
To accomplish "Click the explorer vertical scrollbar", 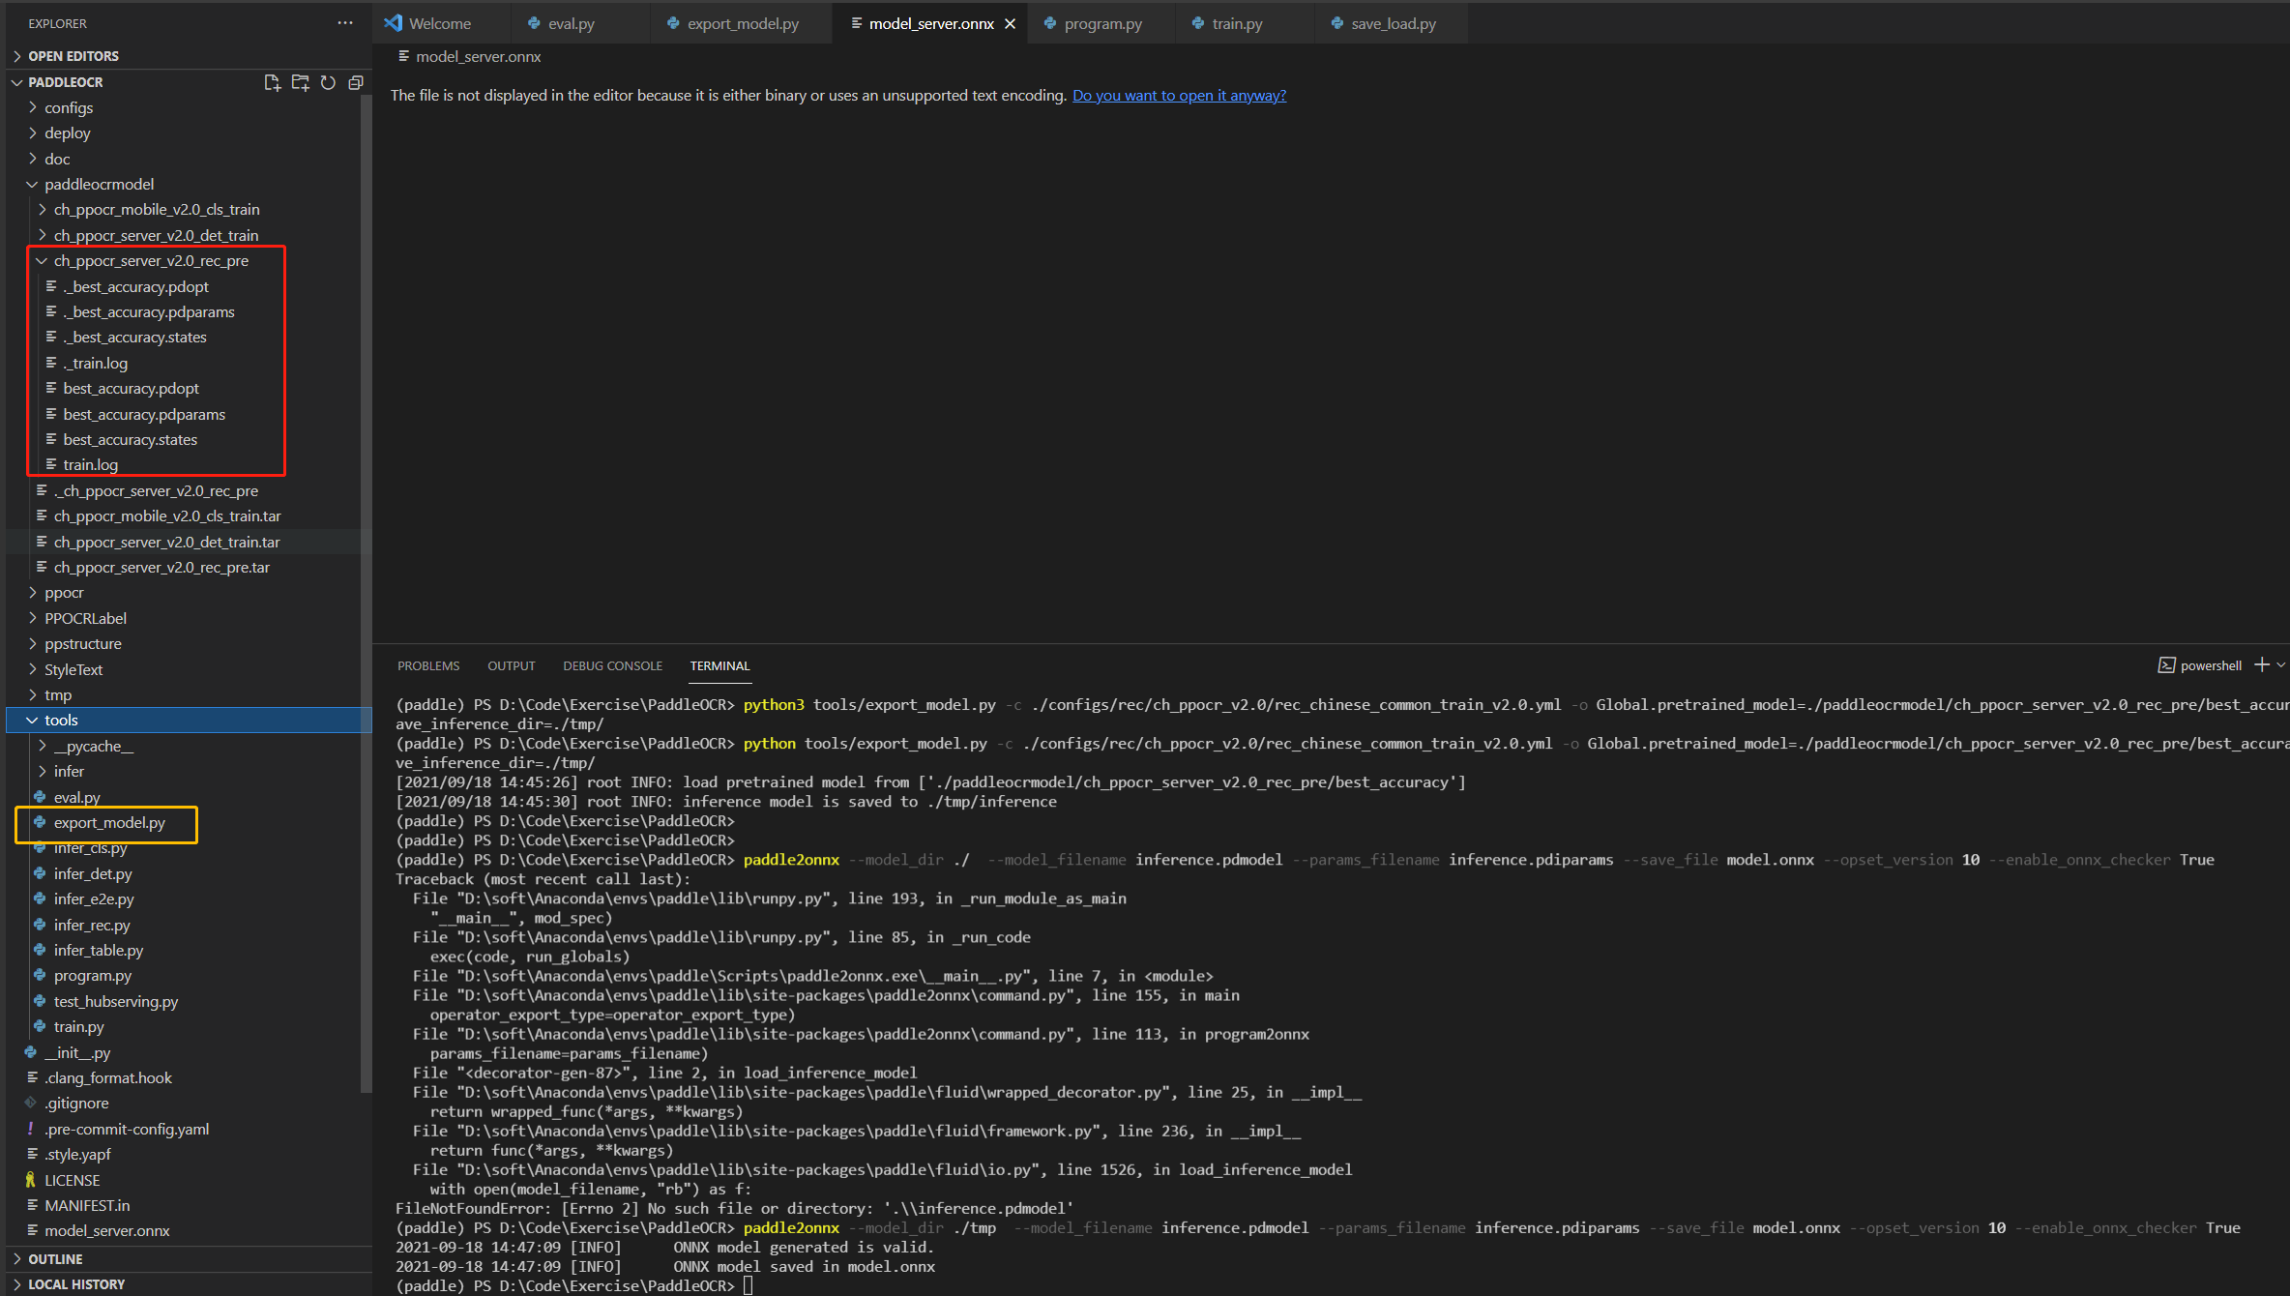I will point(366,580).
